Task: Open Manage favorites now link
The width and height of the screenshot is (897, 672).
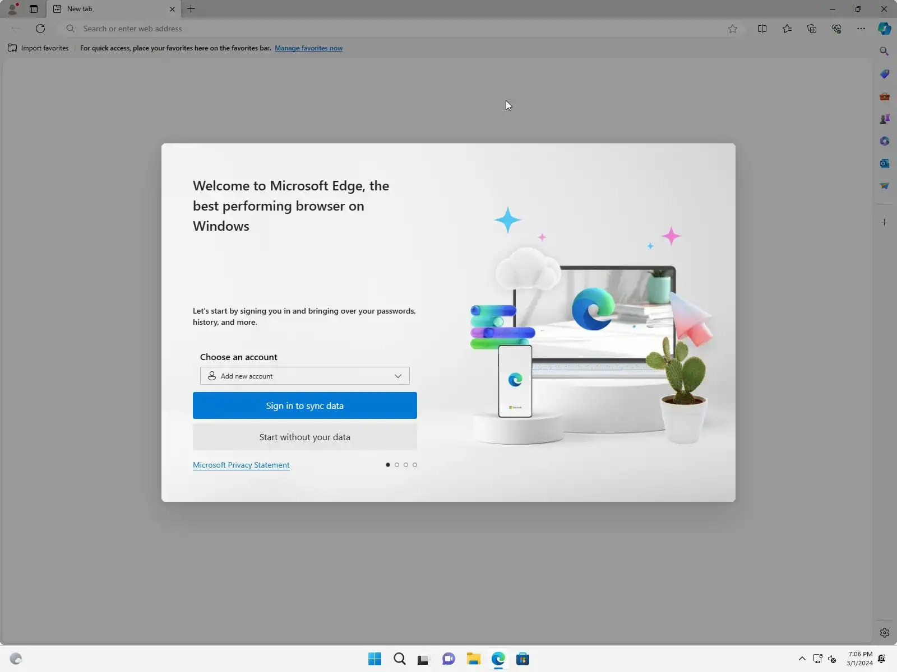Action: click(x=308, y=48)
